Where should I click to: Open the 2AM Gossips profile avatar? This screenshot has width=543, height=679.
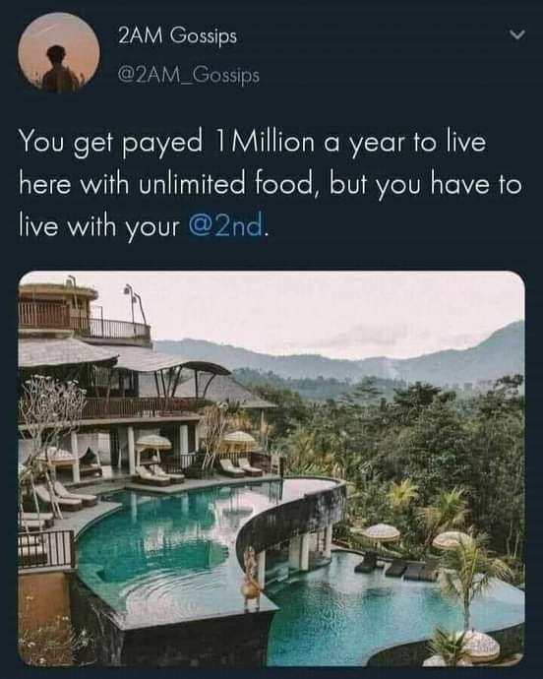[x=59, y=53]
